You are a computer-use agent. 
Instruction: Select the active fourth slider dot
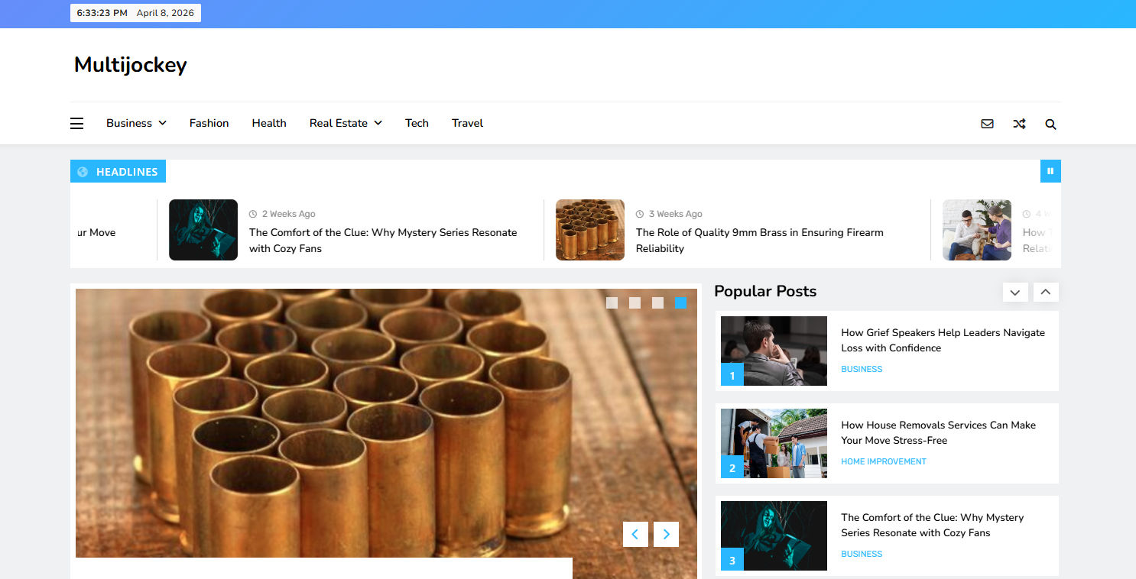point(680,303)
